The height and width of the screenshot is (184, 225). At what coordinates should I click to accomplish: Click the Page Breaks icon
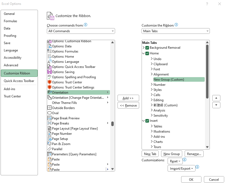pyautogui.click(x=49, y=123)
